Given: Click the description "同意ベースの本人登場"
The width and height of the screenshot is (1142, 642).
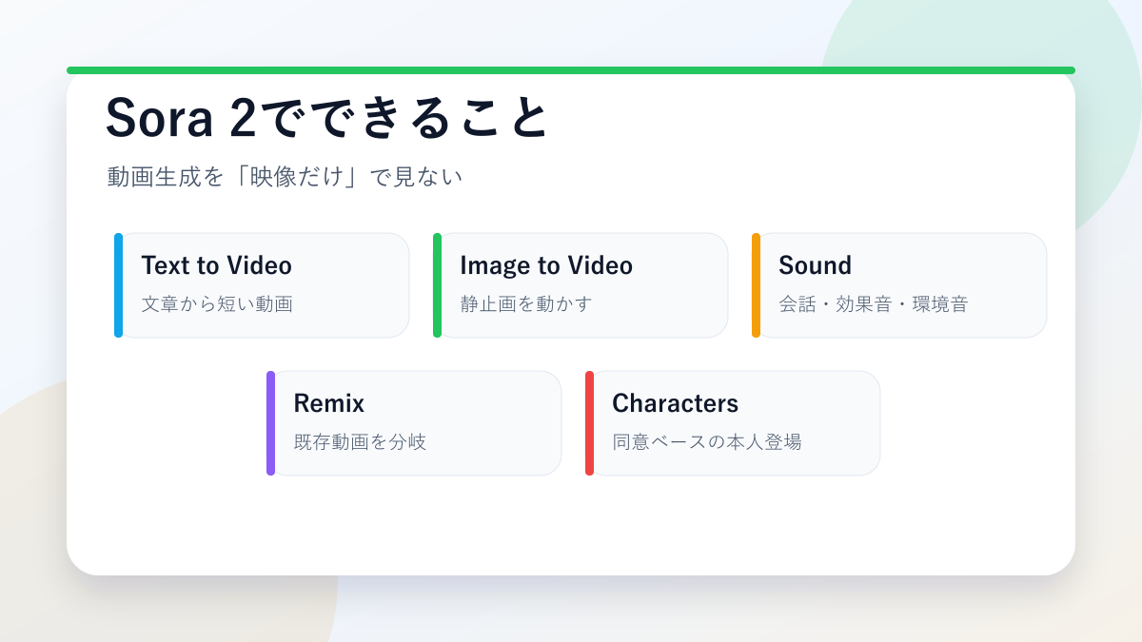Looking at the screenshot, I should [x=707, y=442].
